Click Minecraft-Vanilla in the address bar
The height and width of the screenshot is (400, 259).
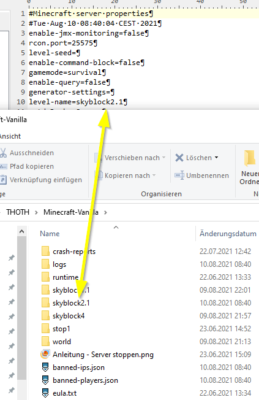(71, 212)
